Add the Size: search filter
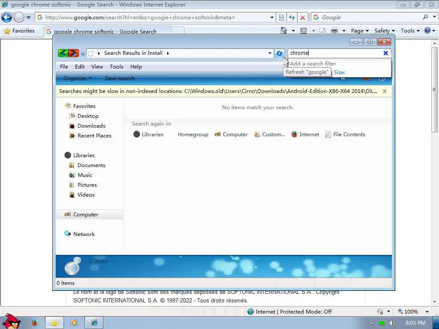The height and width of the screenshot is (329, 439). point(340,72)
